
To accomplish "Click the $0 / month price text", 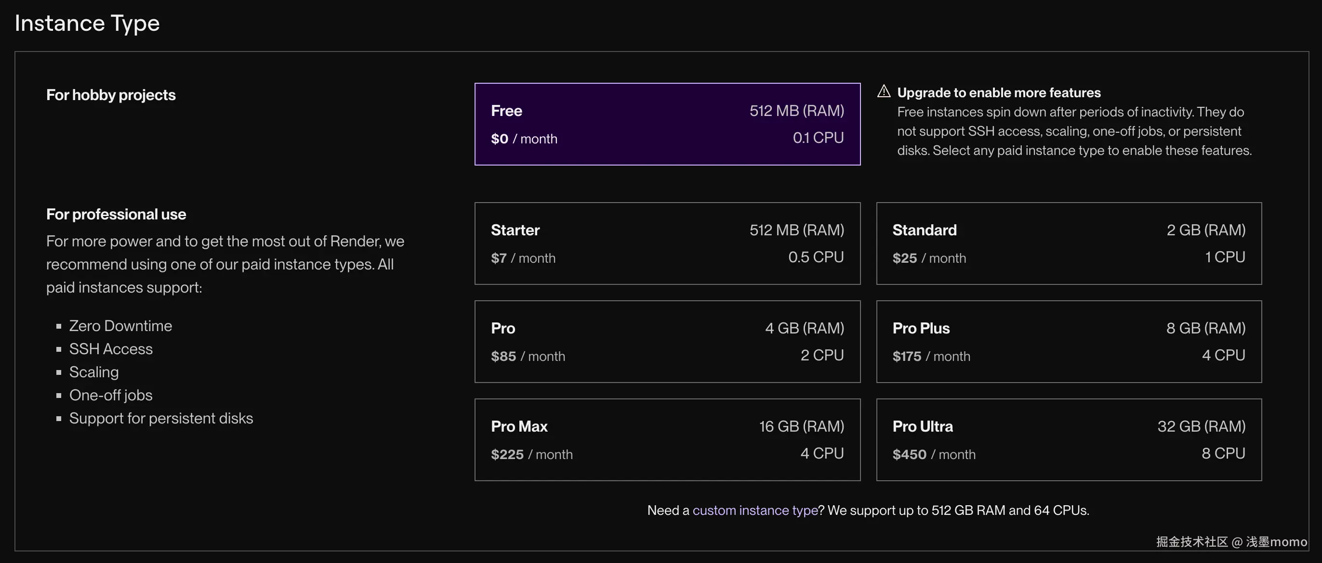I will click(524, 139).
